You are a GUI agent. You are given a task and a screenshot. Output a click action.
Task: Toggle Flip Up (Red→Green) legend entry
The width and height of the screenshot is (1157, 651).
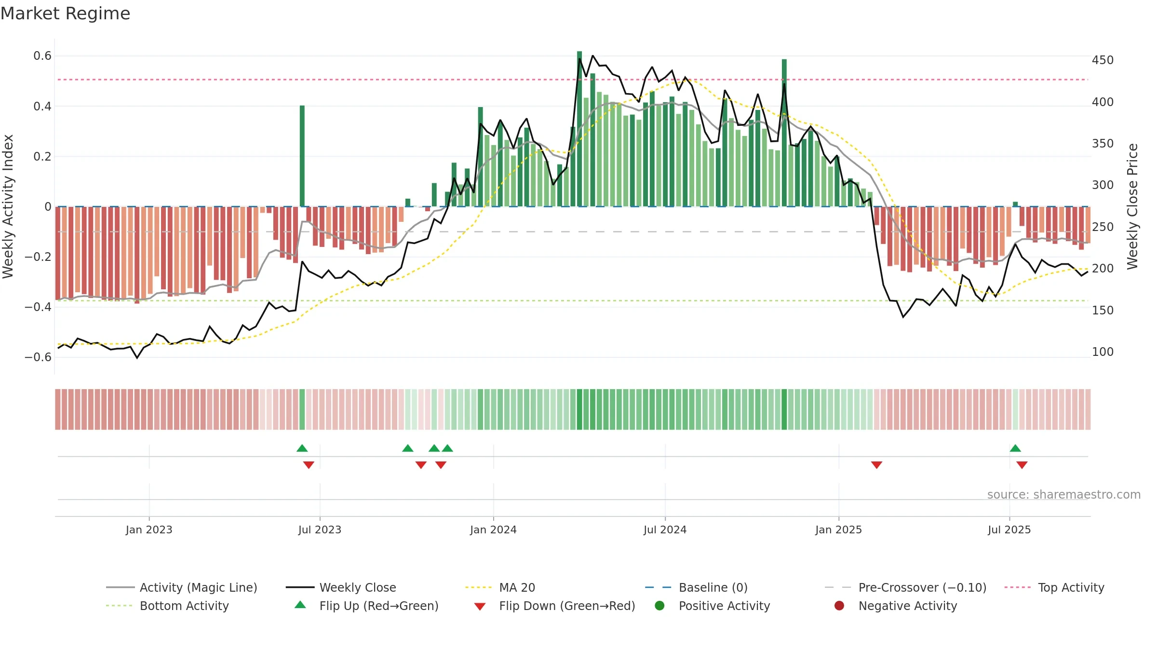[366, 606]
